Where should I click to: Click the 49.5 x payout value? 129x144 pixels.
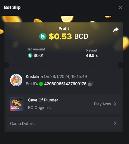click(x=92, y=55)
